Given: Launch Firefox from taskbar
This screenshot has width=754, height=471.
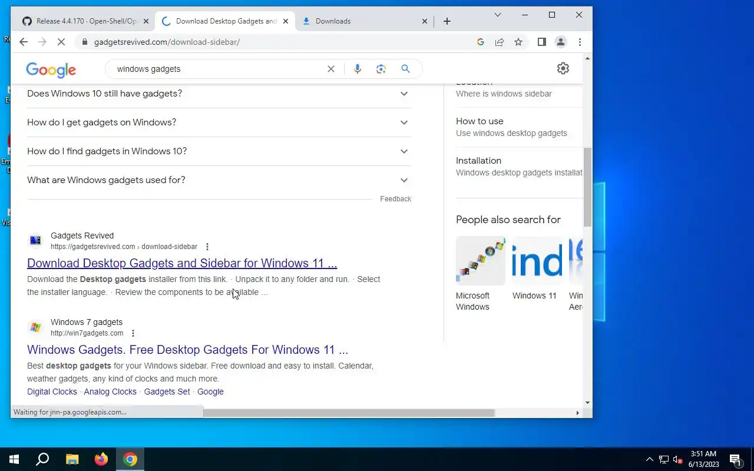Looking at the screenshot, I should click(x=101, y=459).
